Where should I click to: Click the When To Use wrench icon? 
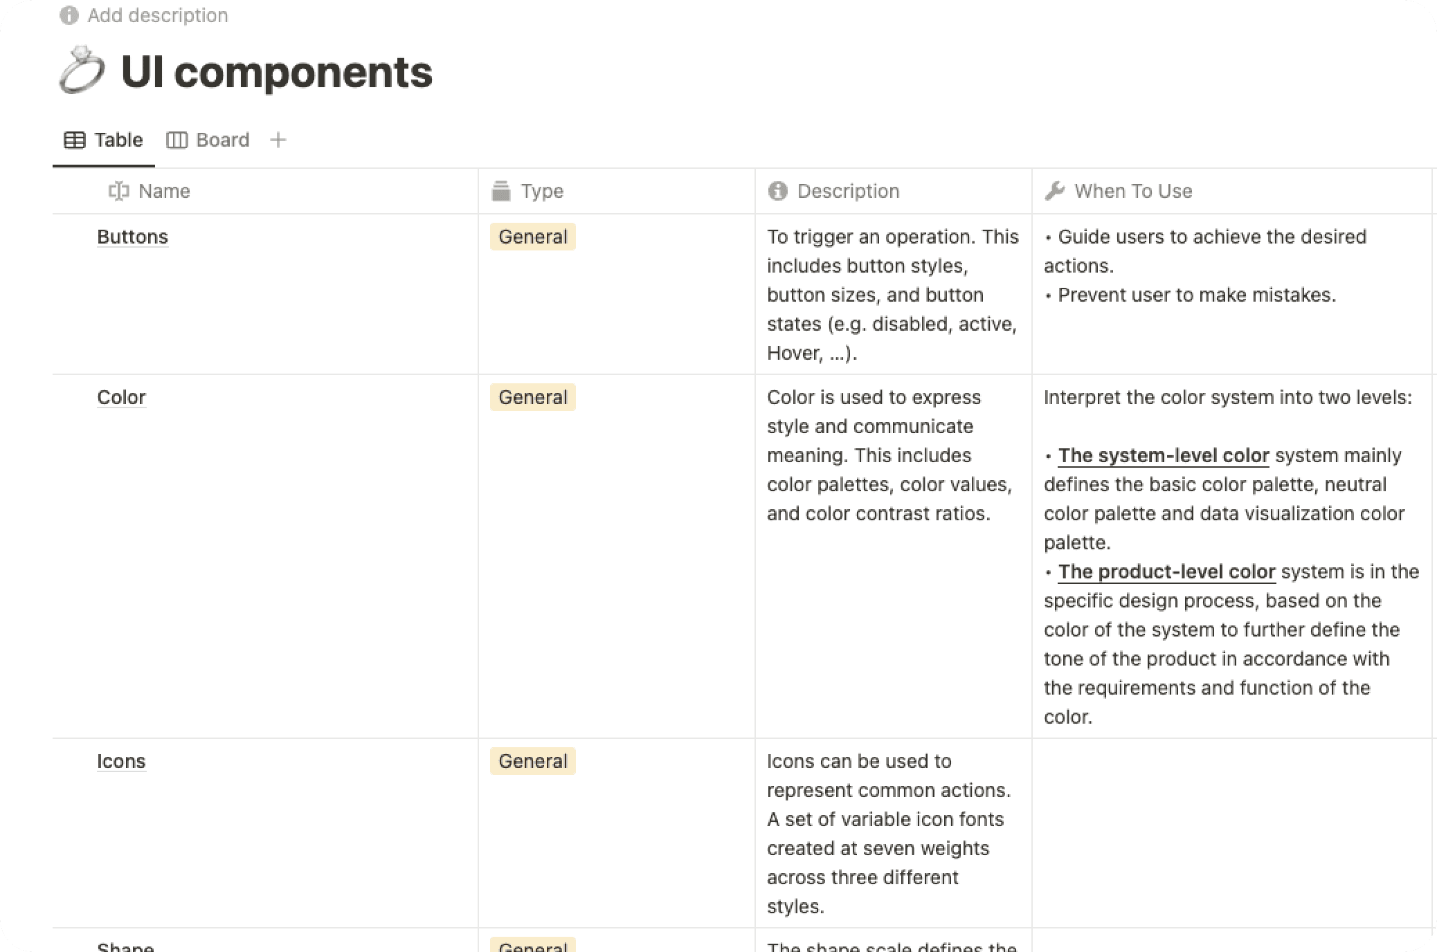[1054, 191]
